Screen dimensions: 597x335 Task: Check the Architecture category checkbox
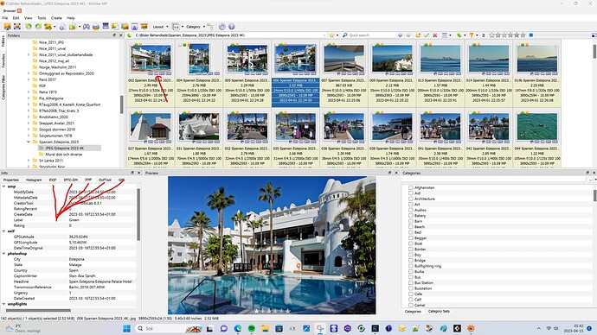point(411,199)
